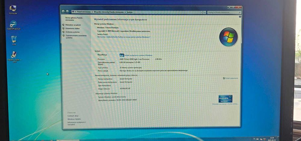
Task: Click 'Dowiedz się więcej w trybie online' link
Action: (225, 104)
